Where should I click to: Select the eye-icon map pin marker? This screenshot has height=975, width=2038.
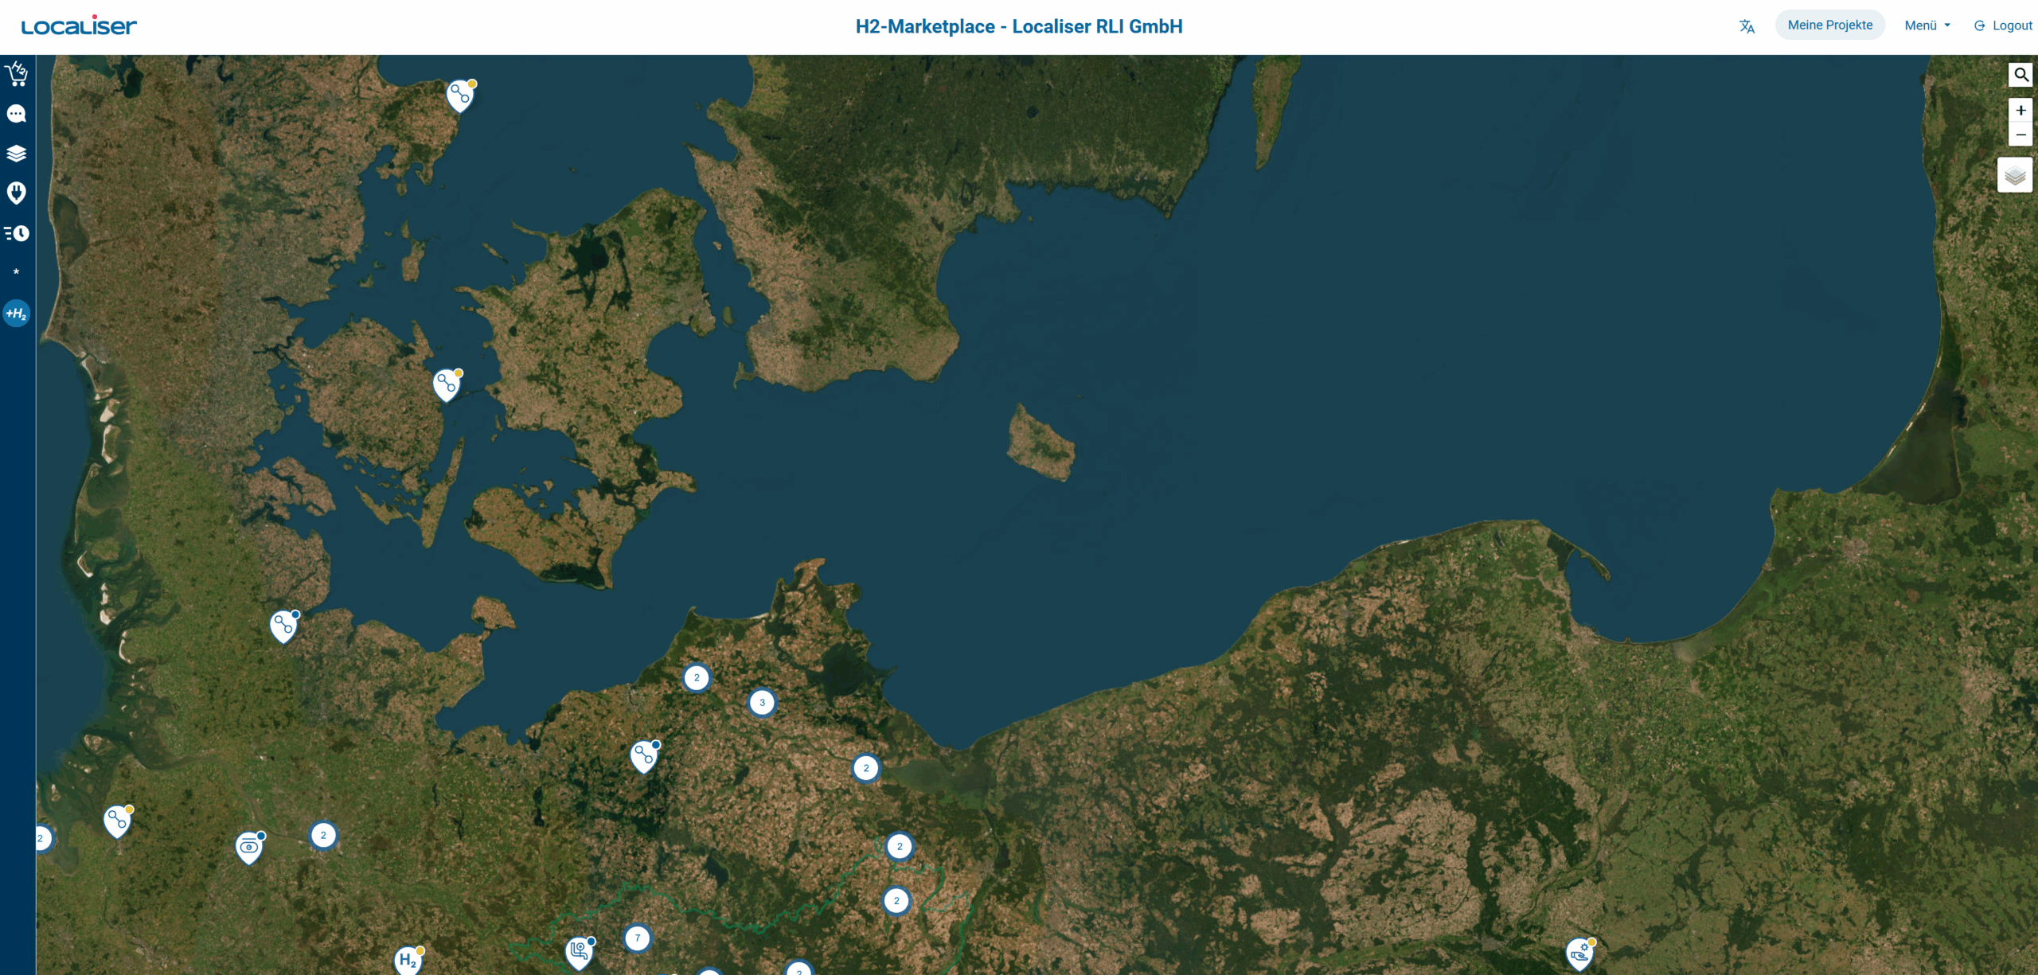[x=249, y=847]
